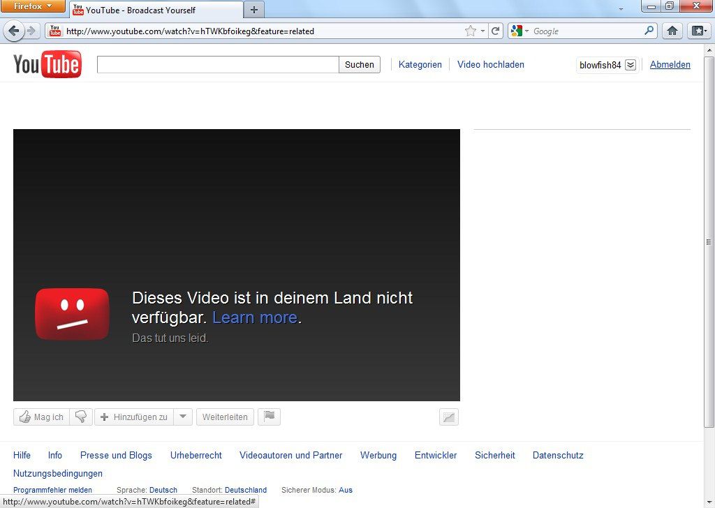715x508 pixels.
Task: Click the browser back arrow
Action: [x=14, y=31]
